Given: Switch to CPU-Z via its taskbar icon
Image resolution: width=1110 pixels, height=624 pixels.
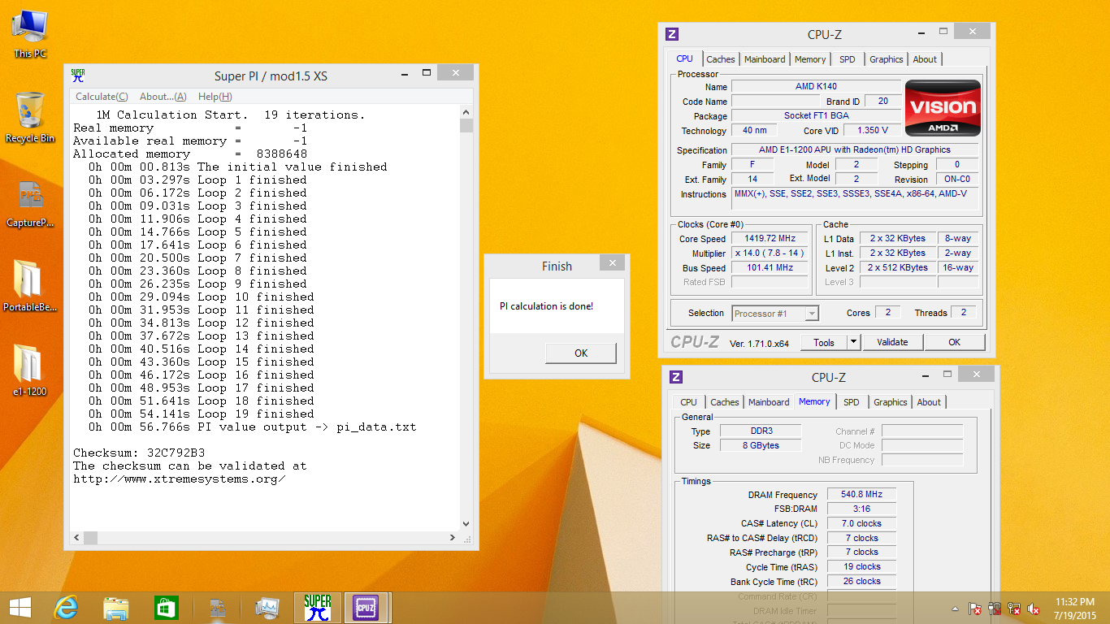Looking at the screenshot, I should [367, 608].
